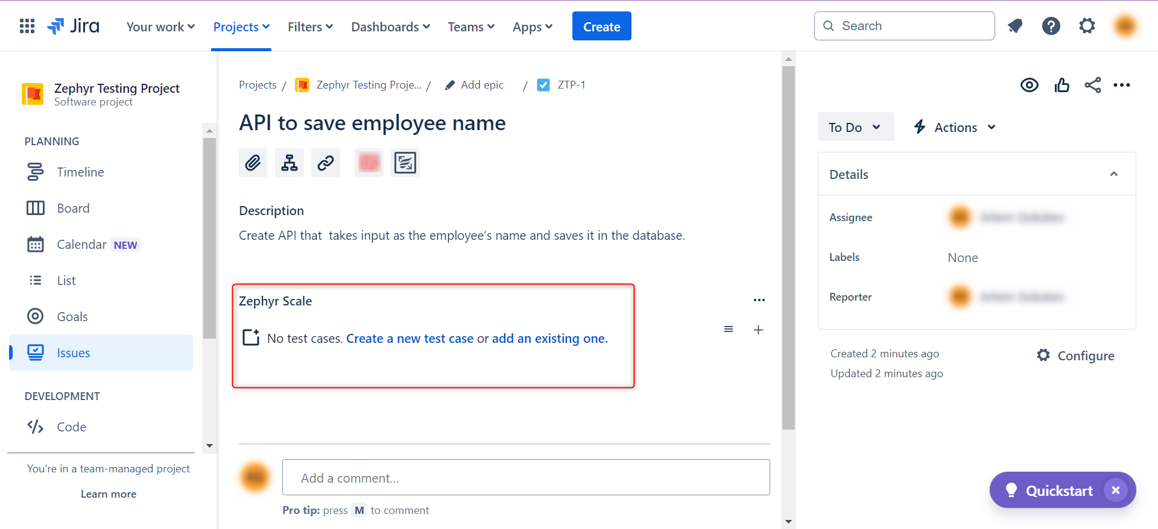Click Learn more link in sidebar
This screenshot has height=529, width=1158.
click(109, 494)
